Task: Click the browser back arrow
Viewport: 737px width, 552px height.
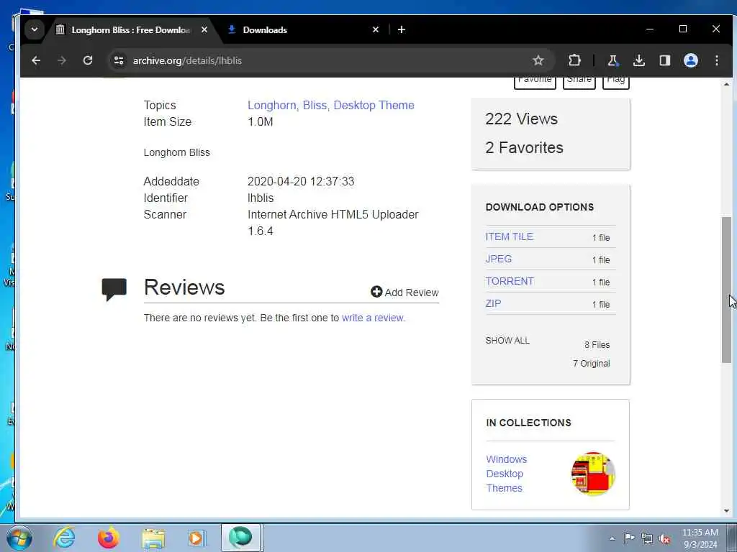Action: coord(36,60)
